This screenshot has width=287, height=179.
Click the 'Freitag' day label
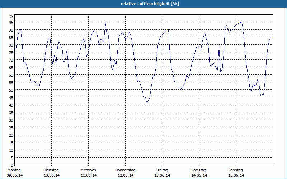pyautogui.click(x=162, y=170)
